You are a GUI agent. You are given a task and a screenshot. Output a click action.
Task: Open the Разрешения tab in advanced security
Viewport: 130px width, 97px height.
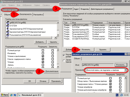click(x=67, y=9)
